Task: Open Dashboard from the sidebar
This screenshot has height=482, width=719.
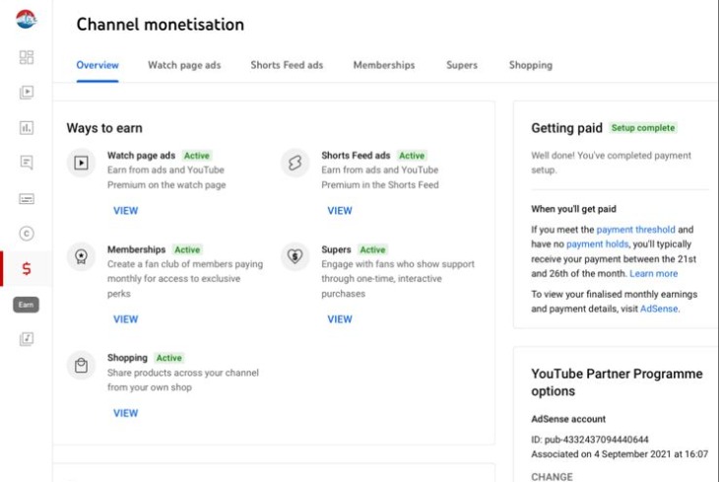Action: 27,57
